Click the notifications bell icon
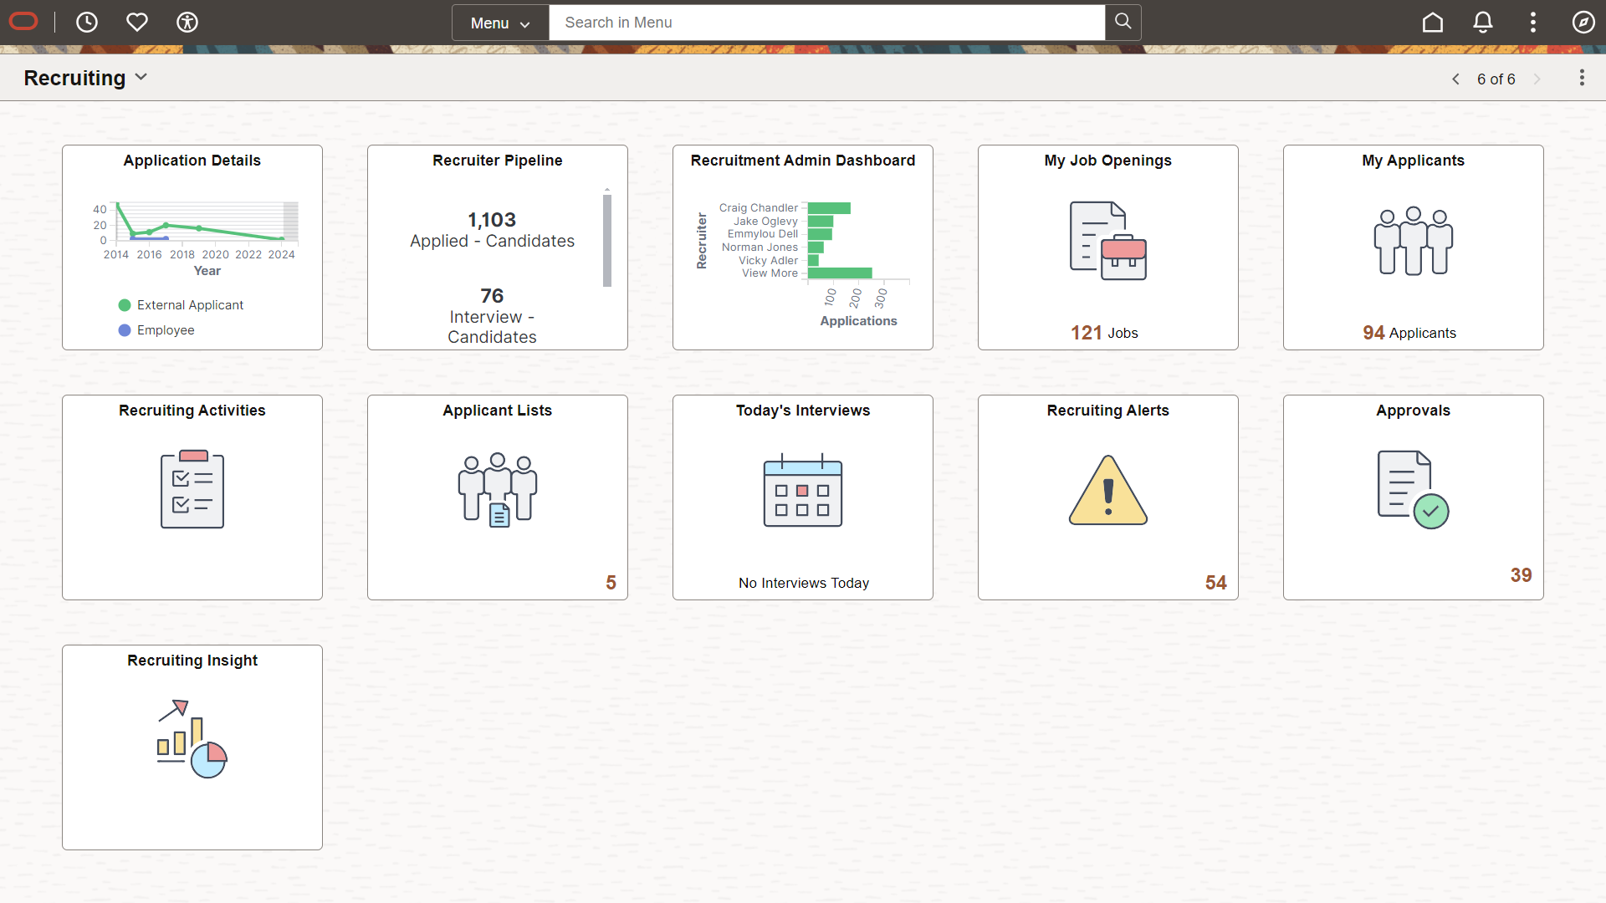The width and height of the screenshot is (1606, 903). click(x=1482, y=22)
